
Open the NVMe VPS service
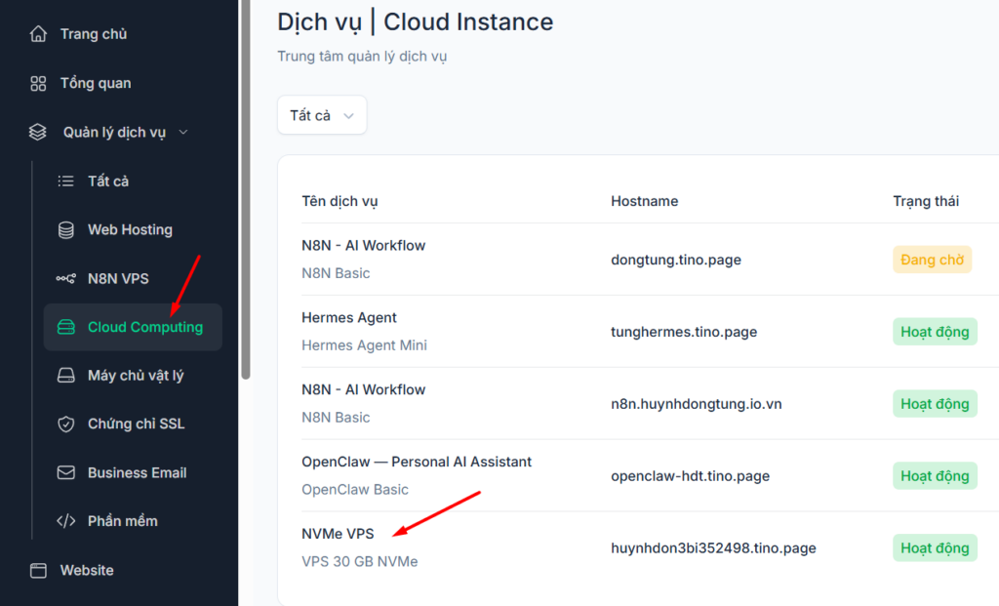[338, 534]
